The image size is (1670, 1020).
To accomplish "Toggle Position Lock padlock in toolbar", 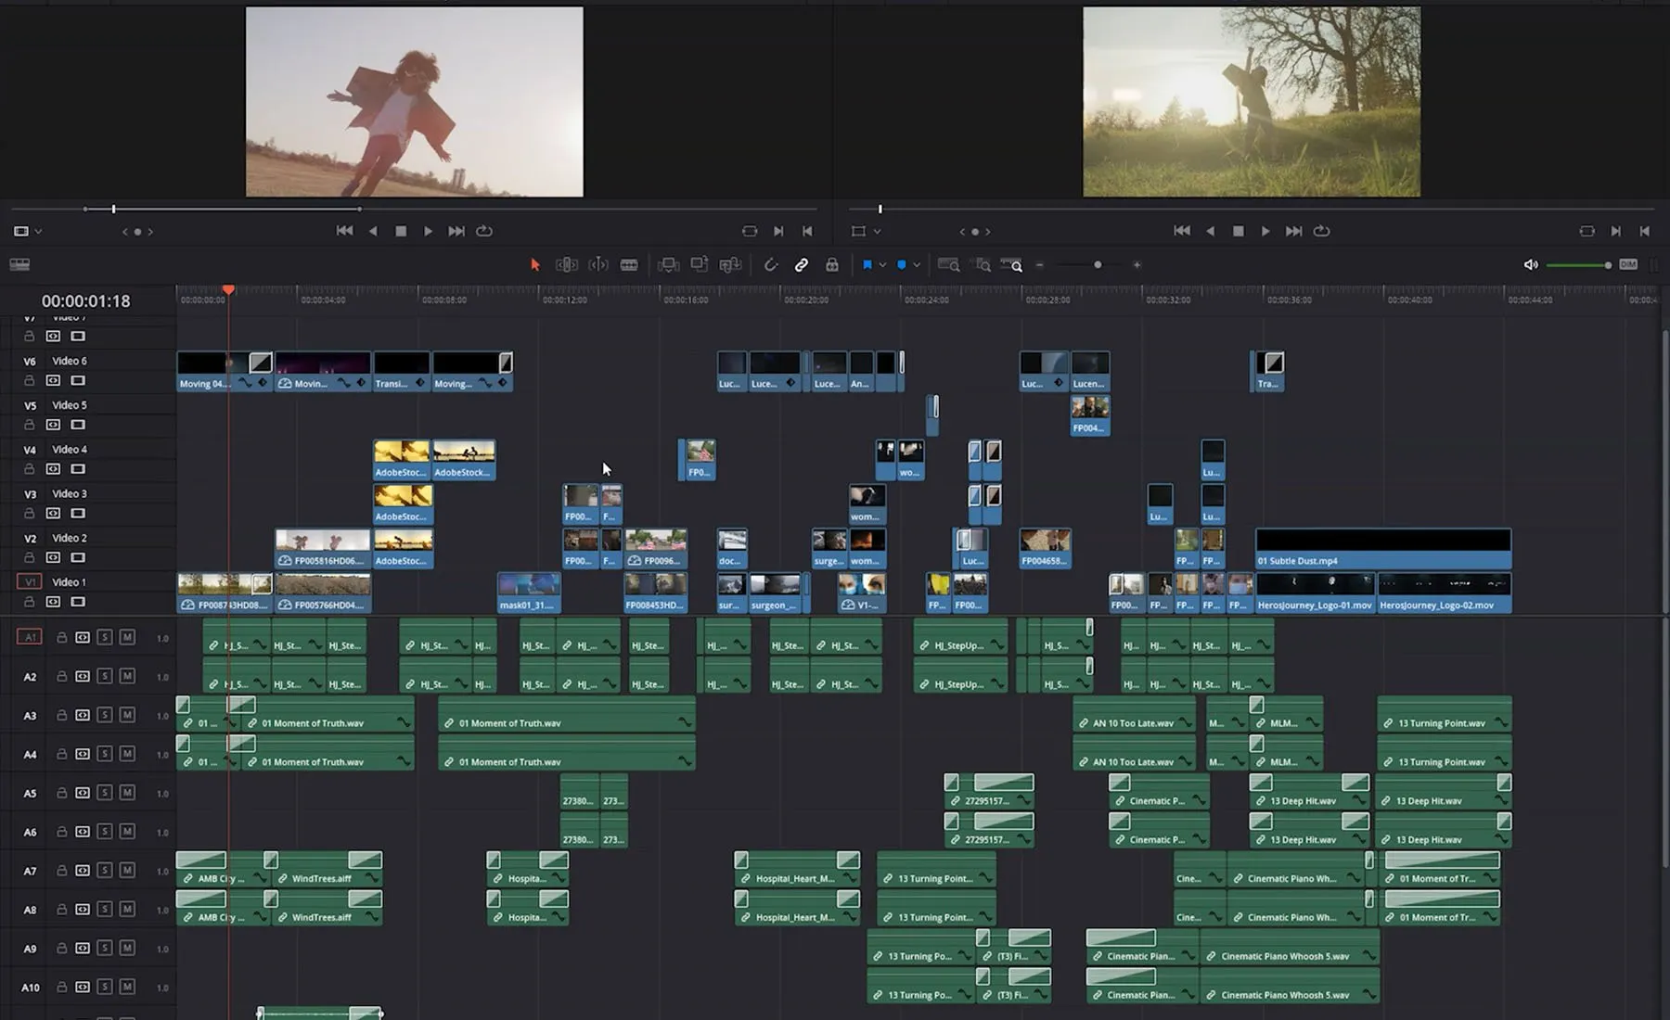I will pos(832,265).
